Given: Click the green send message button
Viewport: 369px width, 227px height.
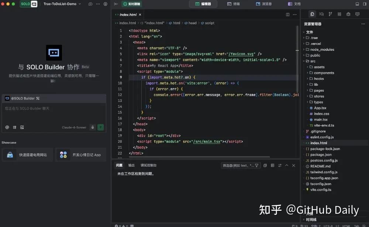Looking at the screenshot, I should 100,127.
